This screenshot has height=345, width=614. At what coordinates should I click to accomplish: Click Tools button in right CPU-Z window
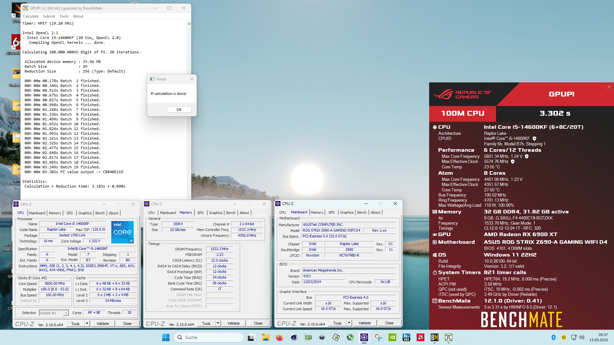click(x=337, y=323)
